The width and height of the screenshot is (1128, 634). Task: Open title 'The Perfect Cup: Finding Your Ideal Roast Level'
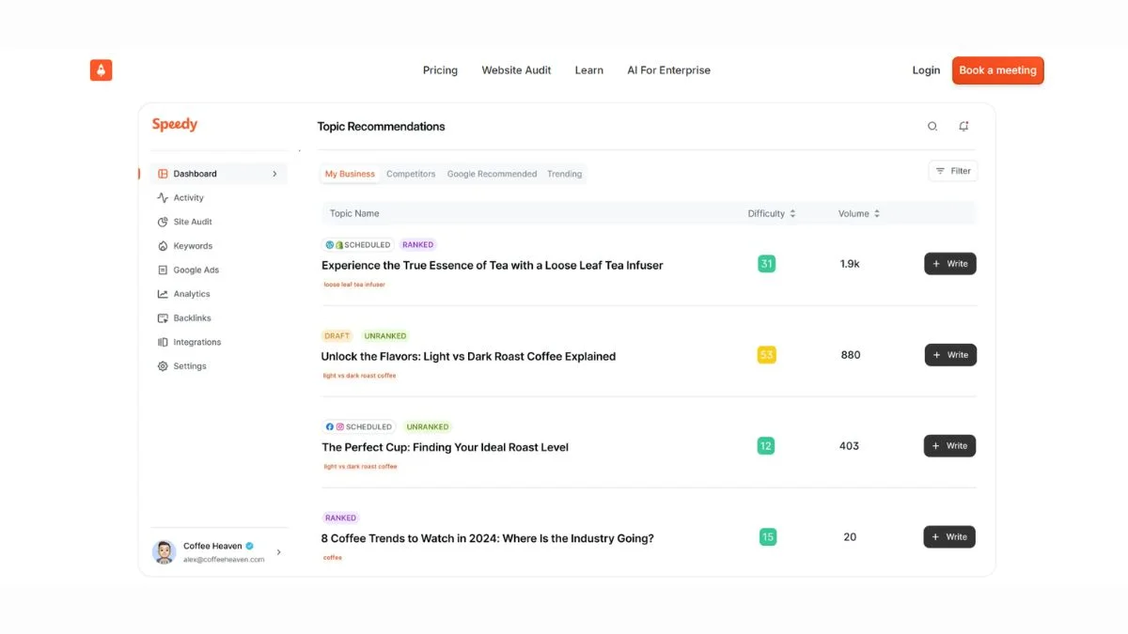click(445, 448)
